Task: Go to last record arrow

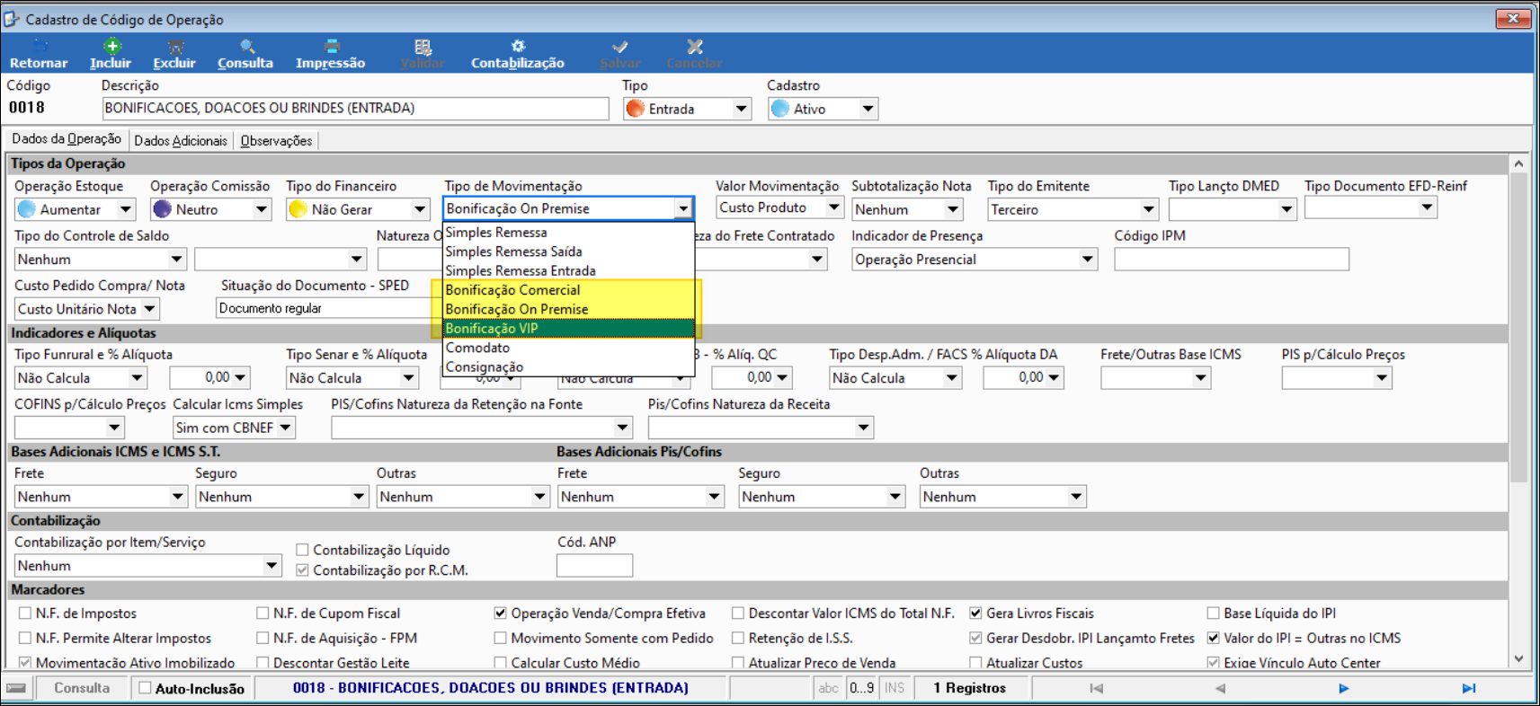Action: [1468, 688]
